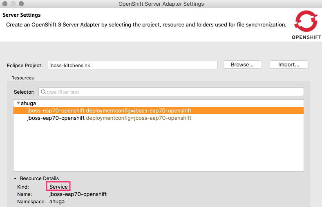Minimize the settings dialog window
Viewport: 322px width, 207px height.
click(13, 4)
